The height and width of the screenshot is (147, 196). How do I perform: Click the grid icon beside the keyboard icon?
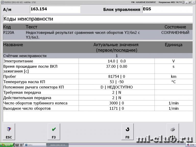pyautogui.click(x=21, y=145)
